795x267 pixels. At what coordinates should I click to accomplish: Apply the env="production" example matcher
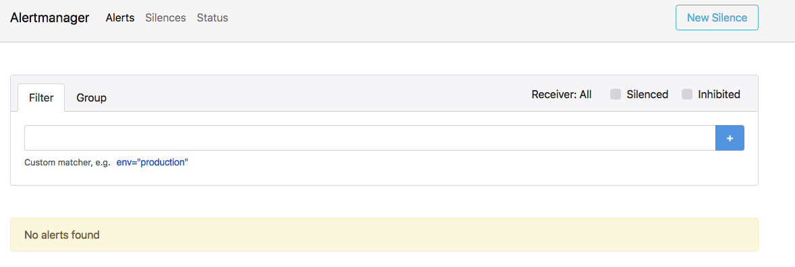click(152, 163)
